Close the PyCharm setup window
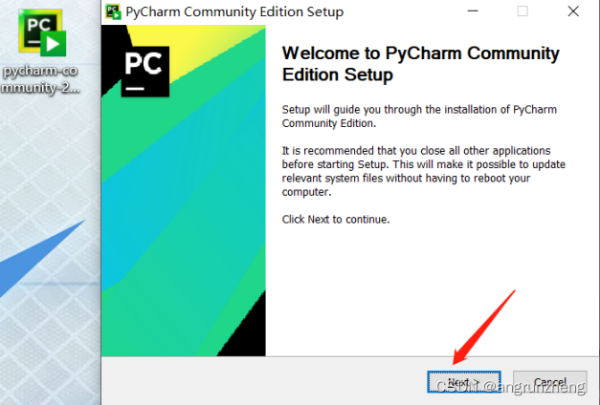The height and width of the screenshot is (405, 600). tap(573, 11)
